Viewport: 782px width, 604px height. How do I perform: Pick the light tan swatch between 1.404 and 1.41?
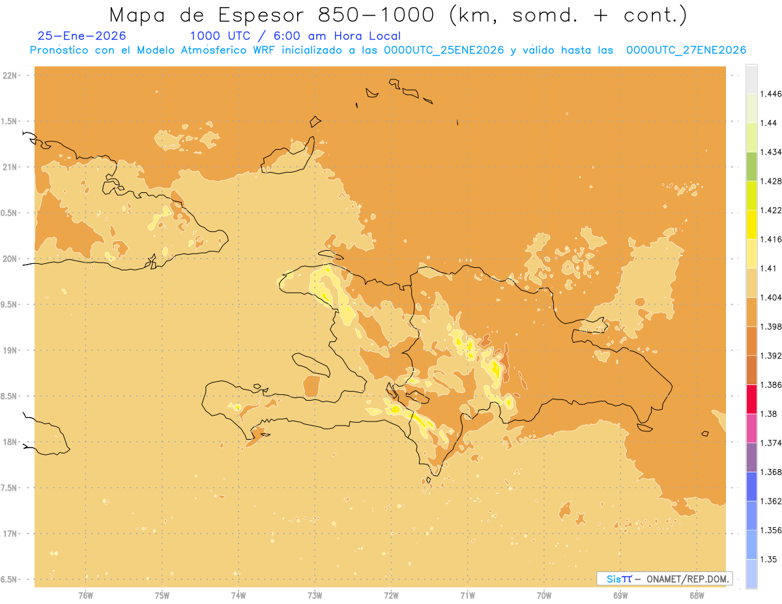(x=751, y=283)
